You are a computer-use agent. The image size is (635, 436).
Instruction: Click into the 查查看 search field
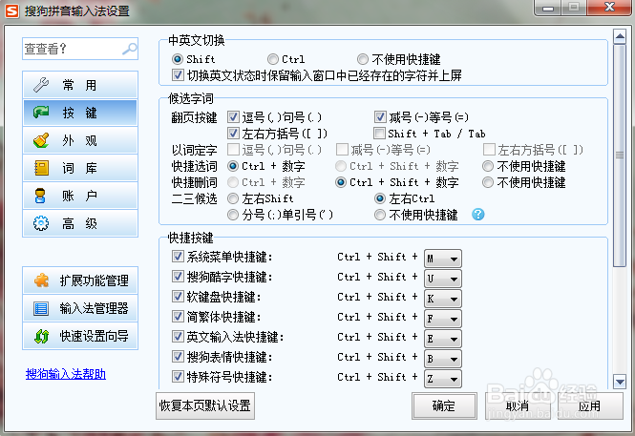(69, 49)
